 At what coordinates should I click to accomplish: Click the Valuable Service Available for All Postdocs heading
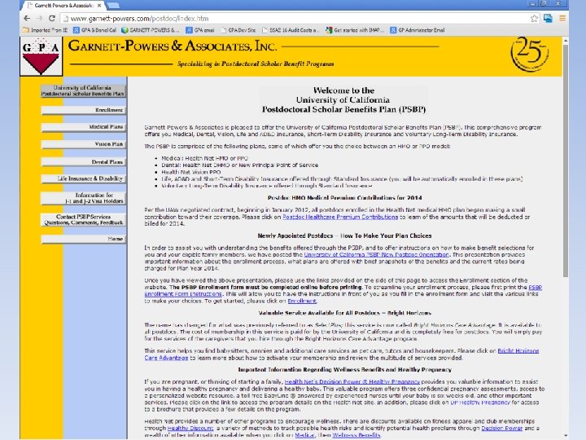pos(344,313)
